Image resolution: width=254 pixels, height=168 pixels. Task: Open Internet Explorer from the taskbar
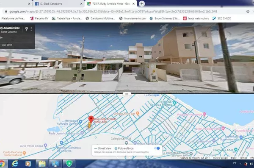tap(15, 163)
